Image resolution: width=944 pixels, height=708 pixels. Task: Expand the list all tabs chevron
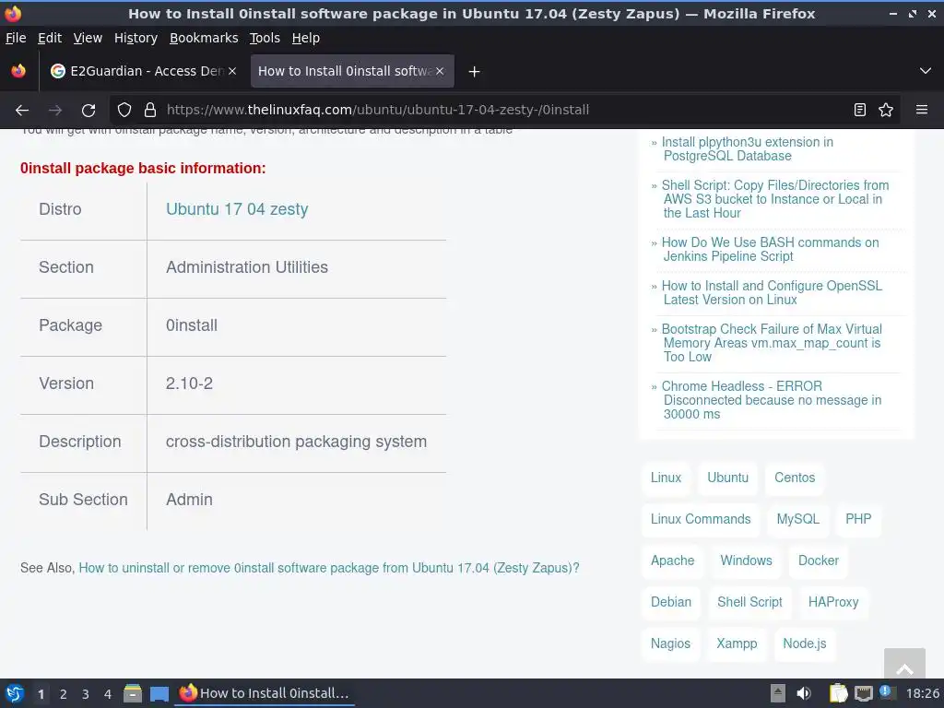click(x=926, y=71)
